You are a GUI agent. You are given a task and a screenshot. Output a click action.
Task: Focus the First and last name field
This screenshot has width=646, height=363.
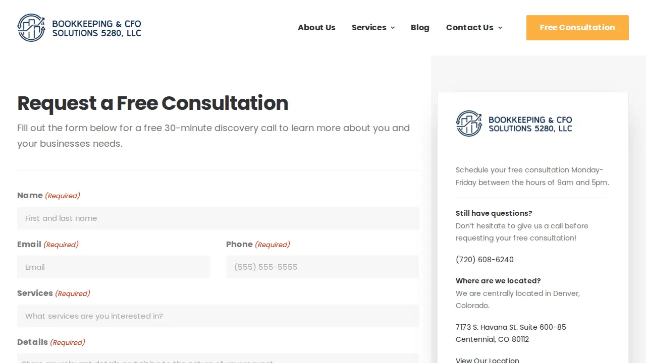[218, 218]
